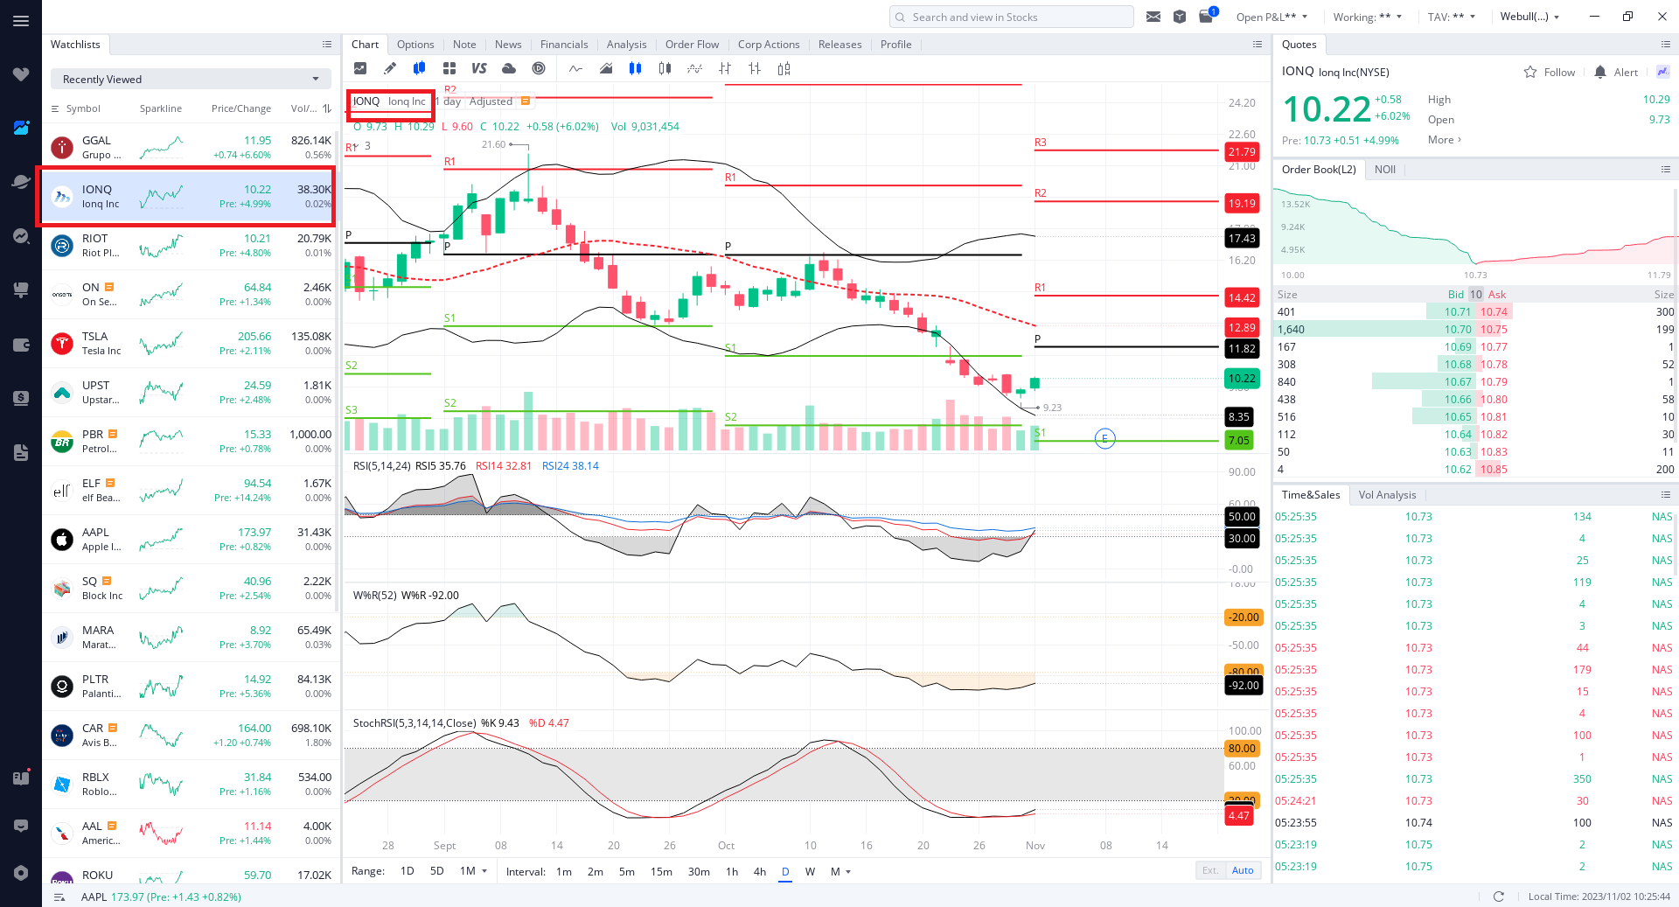Open the chat bubble icon in the sidebar
1679x907 pixels.
click(21, 826)
